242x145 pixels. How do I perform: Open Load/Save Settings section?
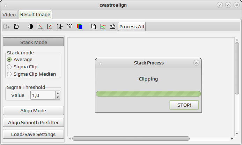coord(33,134)
